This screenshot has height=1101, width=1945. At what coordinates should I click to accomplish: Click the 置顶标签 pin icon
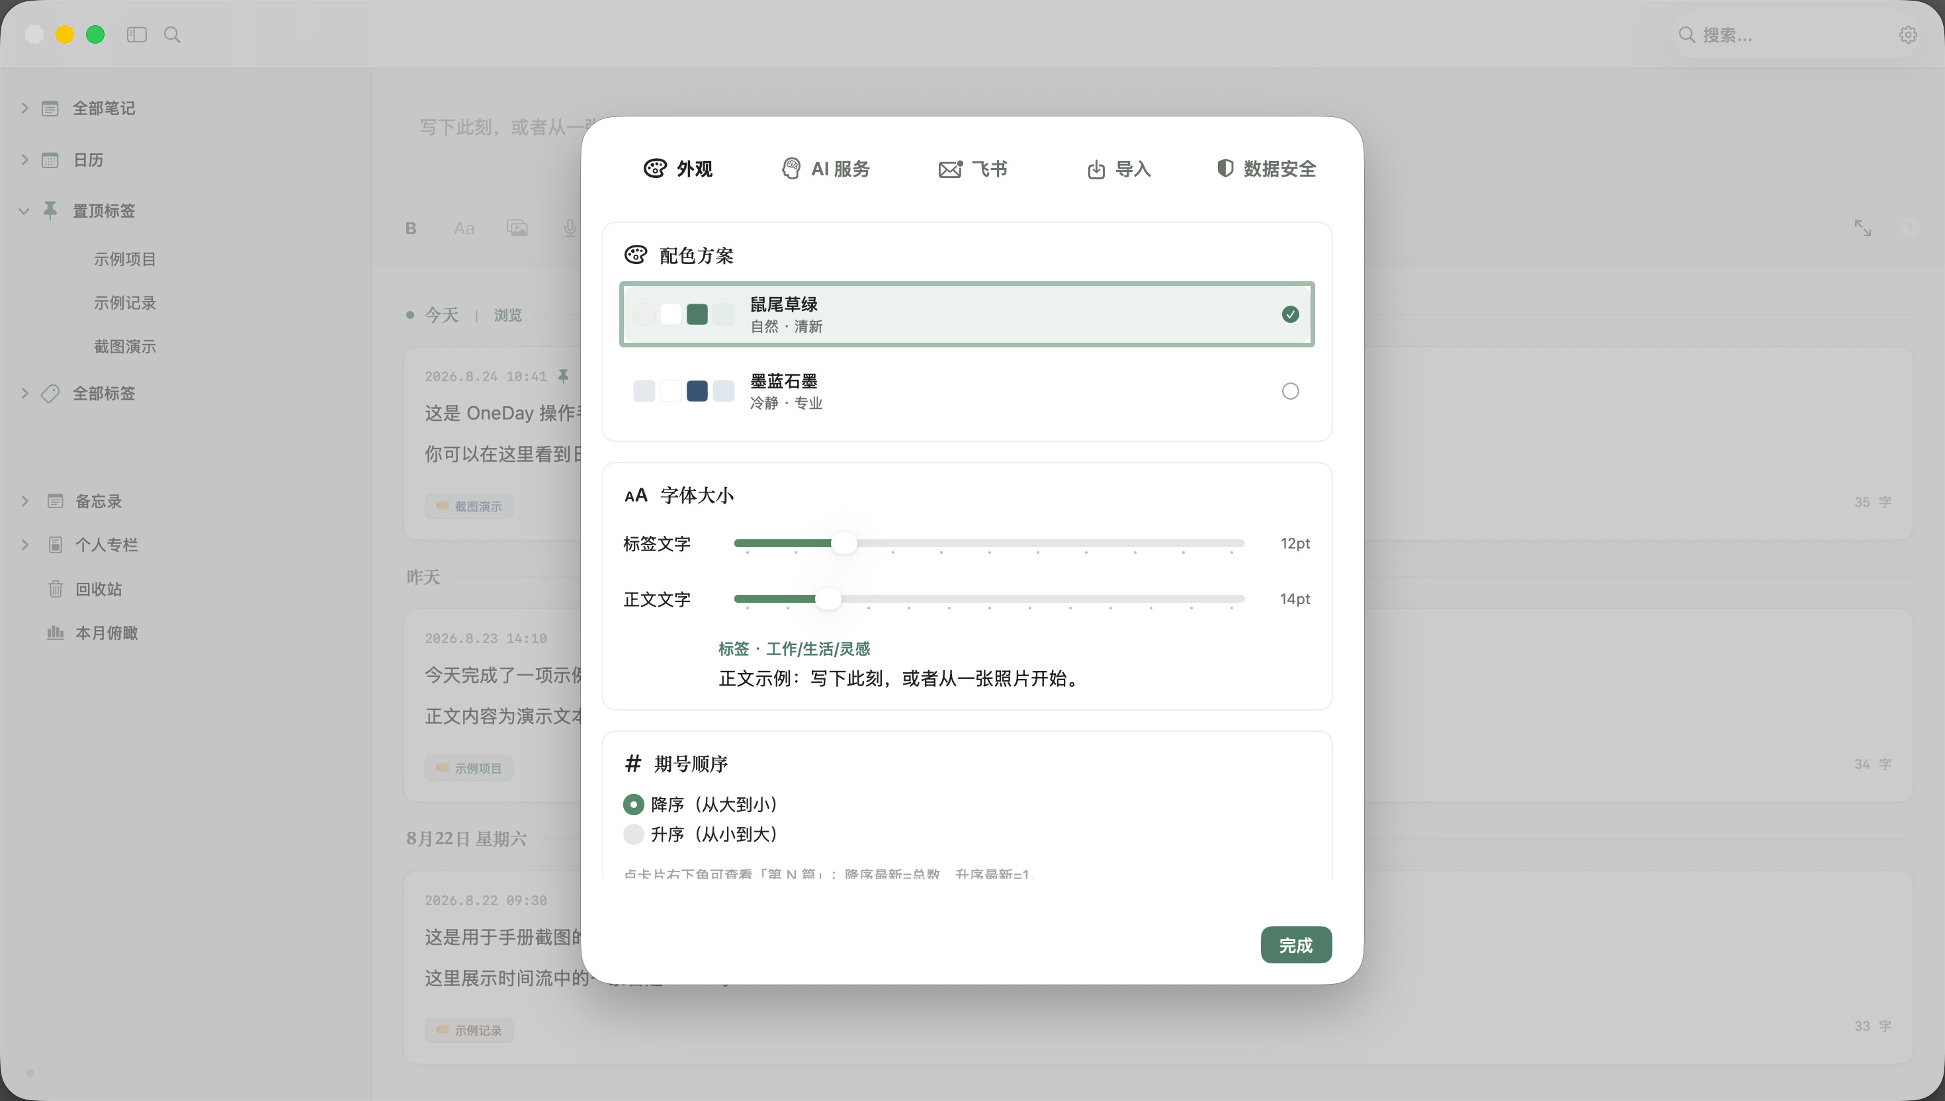(x=51, y=210)
